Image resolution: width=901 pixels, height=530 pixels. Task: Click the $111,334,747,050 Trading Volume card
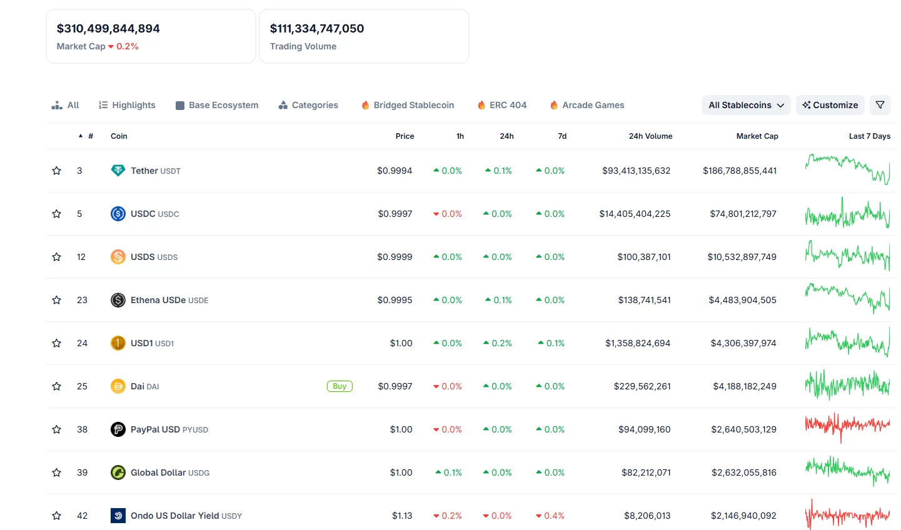click(x=364, y=36)
